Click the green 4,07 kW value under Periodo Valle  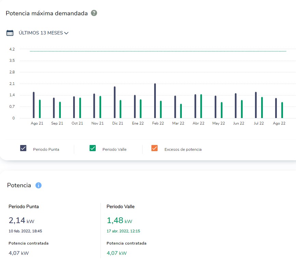117,253
